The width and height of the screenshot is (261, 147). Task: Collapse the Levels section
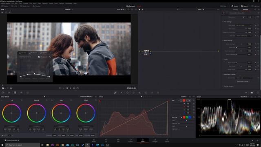pyautogui.click(x=225, y=59)
